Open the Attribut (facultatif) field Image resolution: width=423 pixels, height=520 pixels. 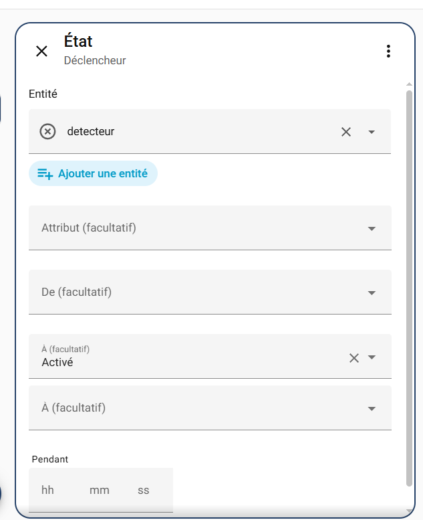pos(194,228)
